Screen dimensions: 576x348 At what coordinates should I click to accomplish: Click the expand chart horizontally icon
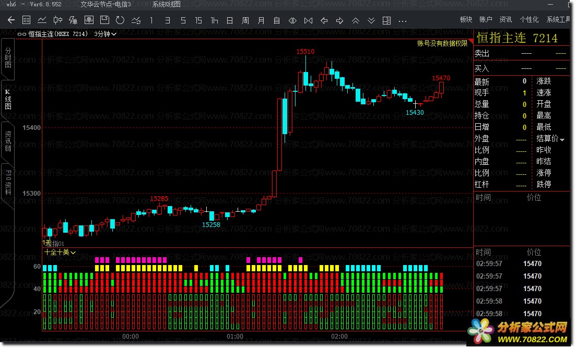coord(292,20)
